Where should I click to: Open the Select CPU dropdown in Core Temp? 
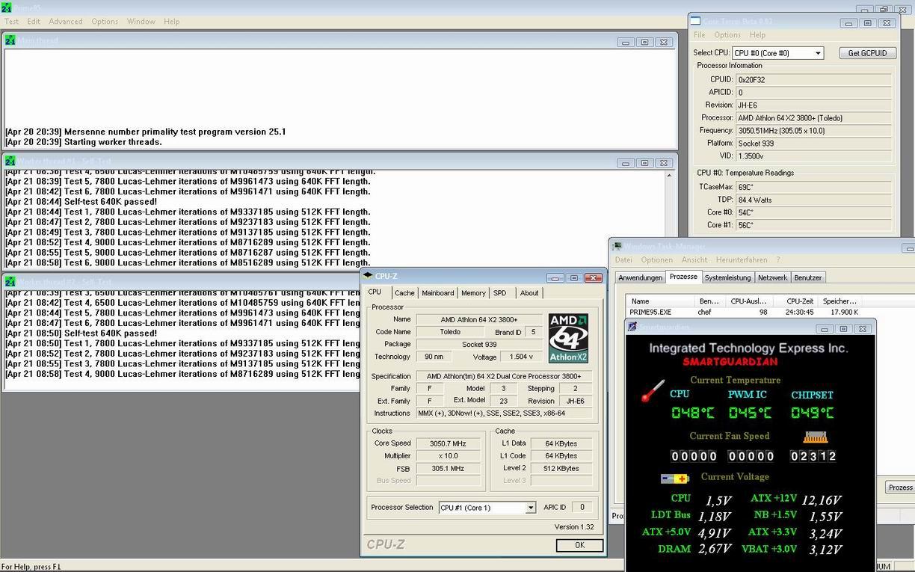coord(818,53)
